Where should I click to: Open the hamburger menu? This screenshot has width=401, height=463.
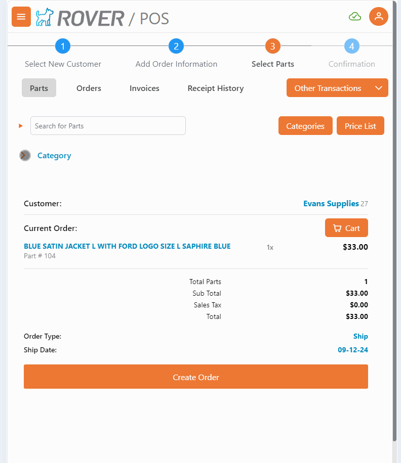click(21, 17)
